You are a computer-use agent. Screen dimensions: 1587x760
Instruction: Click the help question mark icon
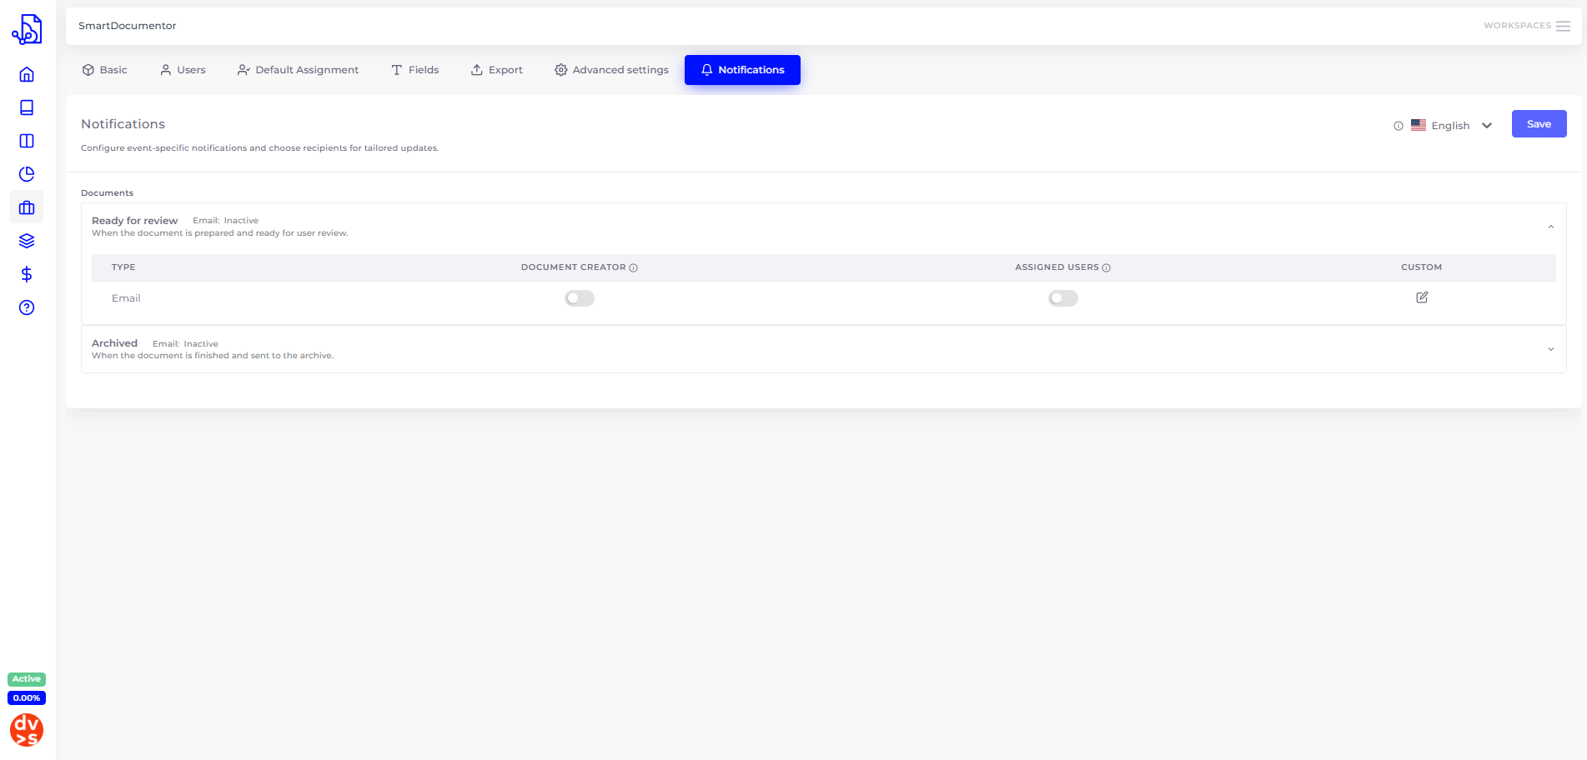[x=27, y=307]
